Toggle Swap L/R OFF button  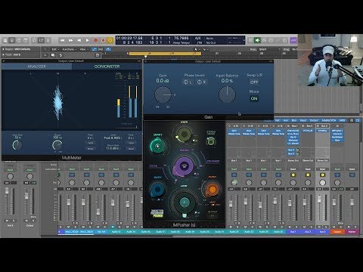pos(254,82)
